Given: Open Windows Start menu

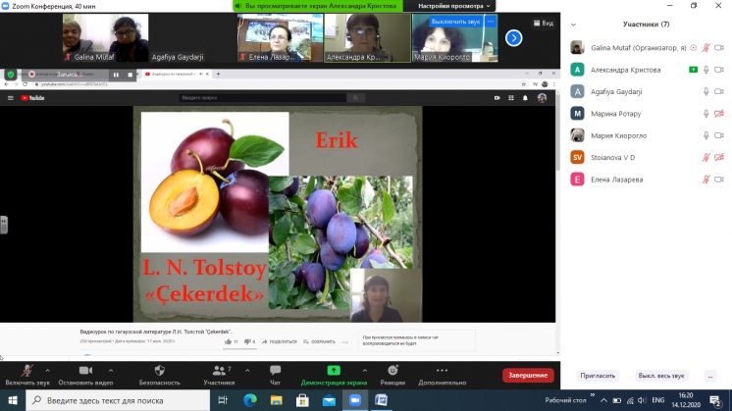Looking at the screenshot, I should [13, 400].
